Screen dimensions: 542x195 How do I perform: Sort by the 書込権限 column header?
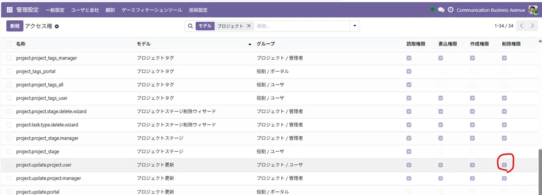pos(448,44)
